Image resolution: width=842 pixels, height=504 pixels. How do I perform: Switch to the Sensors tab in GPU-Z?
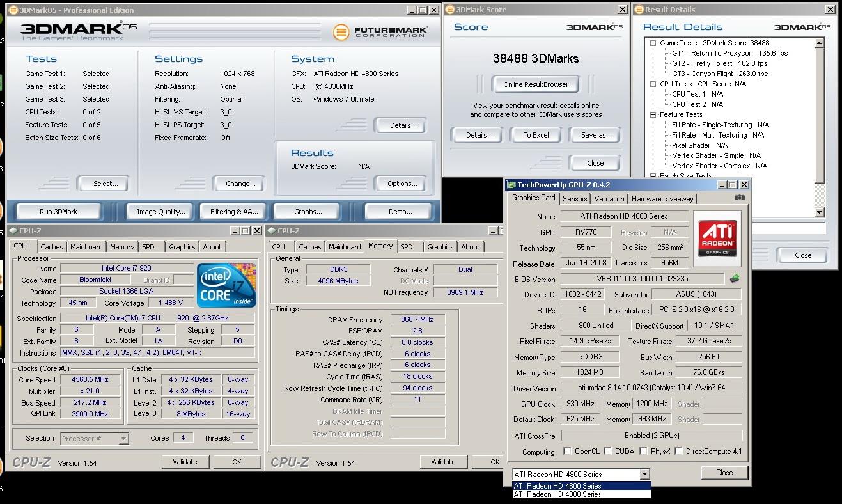pyautogui.click(x=575, y=199)
